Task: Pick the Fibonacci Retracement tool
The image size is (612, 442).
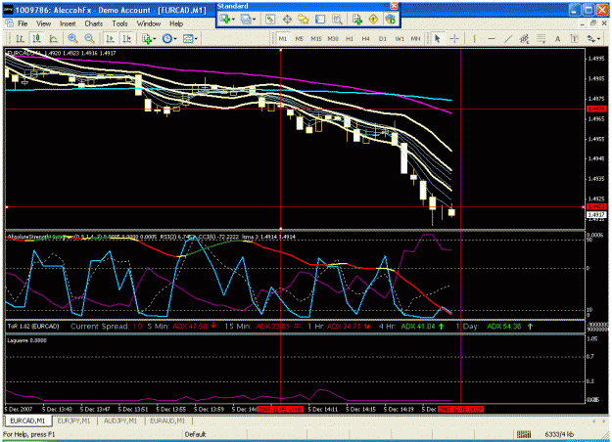Action: point(541,38)
